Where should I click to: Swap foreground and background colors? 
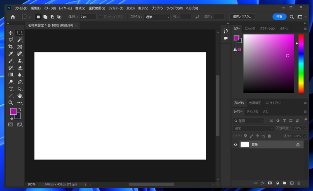click(20, 109)
